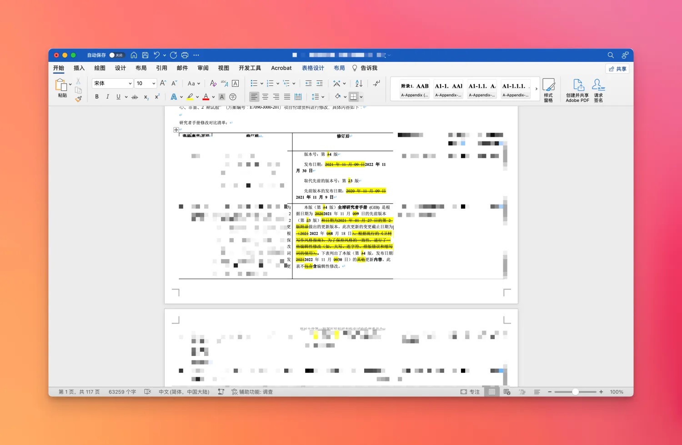Save the document with the floppy disk icon

click(145, 55)
